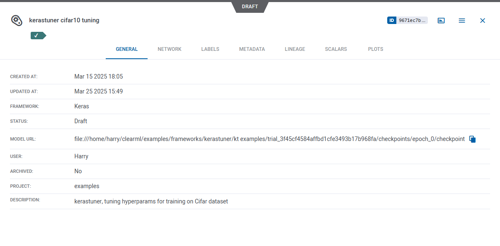Image resolution: width=500 pixels, height=246 pixels.
Task: Open the full details view icon
Action: [x=441, y=20]
